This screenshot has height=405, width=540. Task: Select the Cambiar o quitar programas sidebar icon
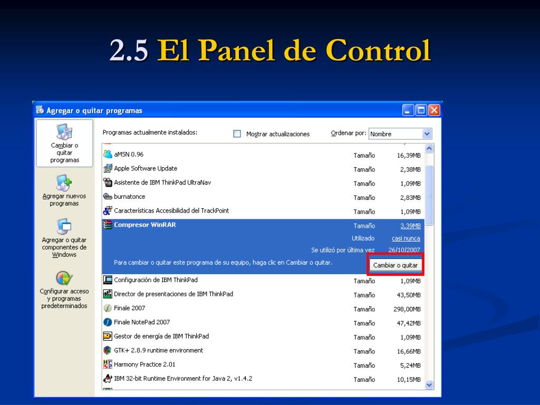64,132
